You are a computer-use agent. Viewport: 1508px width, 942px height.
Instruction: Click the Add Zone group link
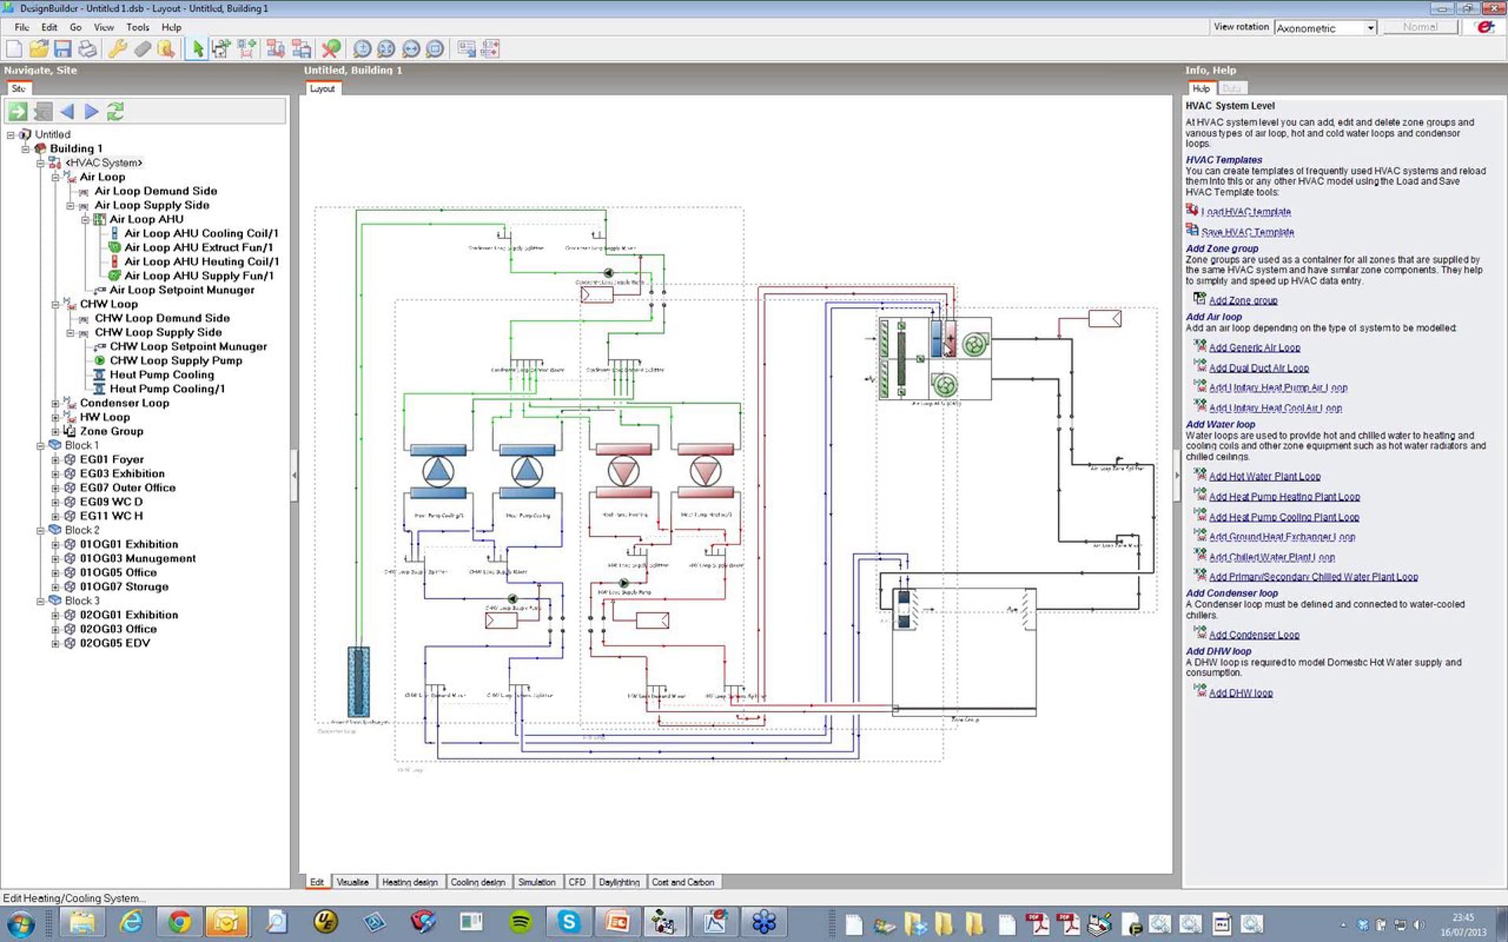point(1243,301)
